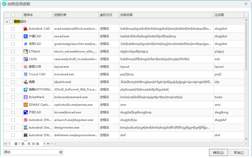Check the Autodesk CAD row checkbox
Image resolution: width=252 pixels, height=158 pixels.
click(13, 29)
